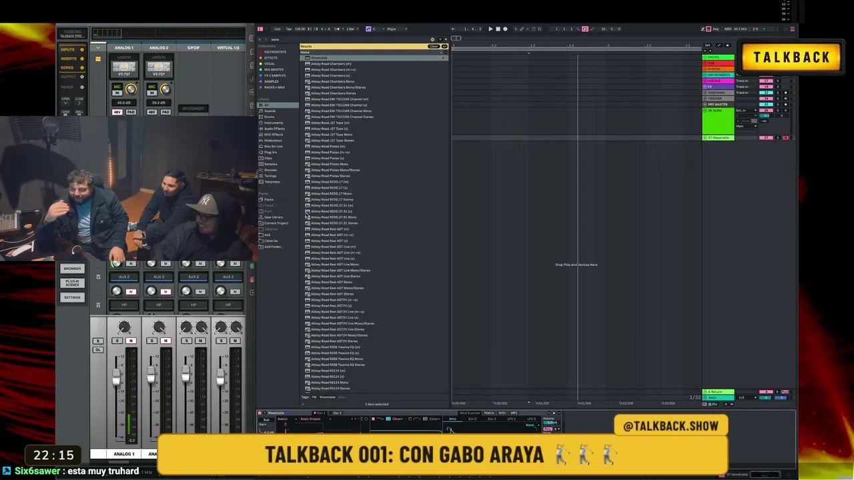854x480 pixels.
Task: Click the pink automation arm icon in the control bar
Action: (x=585, y=29)
